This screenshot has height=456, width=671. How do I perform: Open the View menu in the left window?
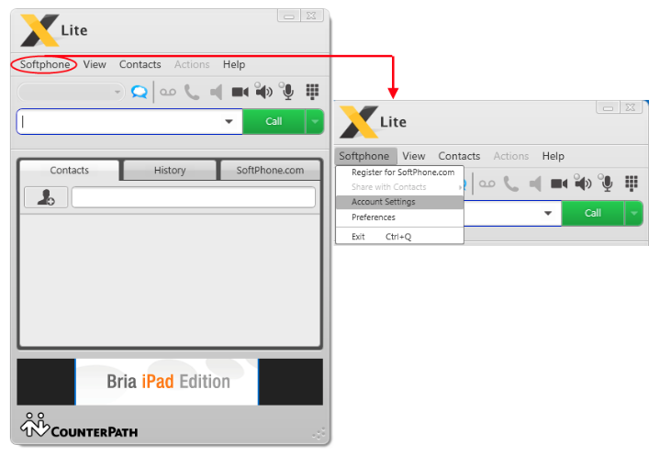95,64
